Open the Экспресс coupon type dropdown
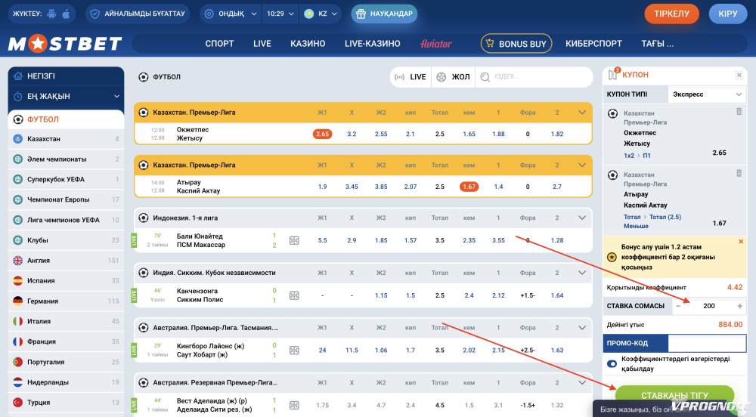The width and height of the screenshot is (756, 417). pyautogui.click(x=707, y=94)
